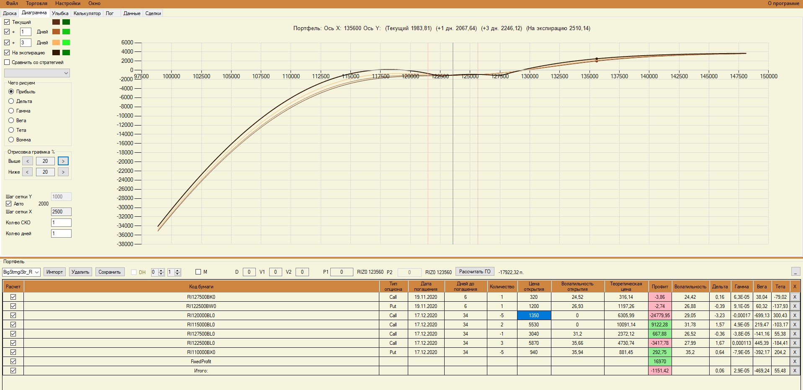
Task: Select the Дельта radio button
Action: (11, 101)
